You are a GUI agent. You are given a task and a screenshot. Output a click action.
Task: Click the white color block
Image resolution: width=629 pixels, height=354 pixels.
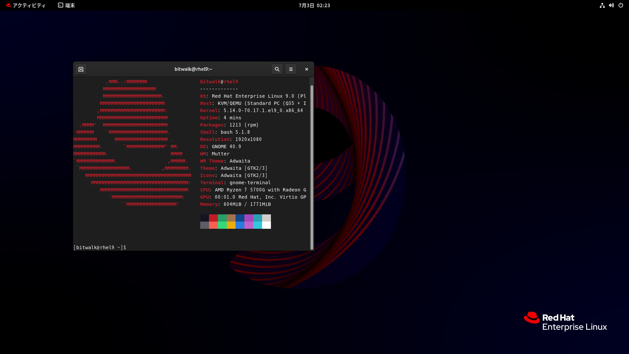(266, 225)
